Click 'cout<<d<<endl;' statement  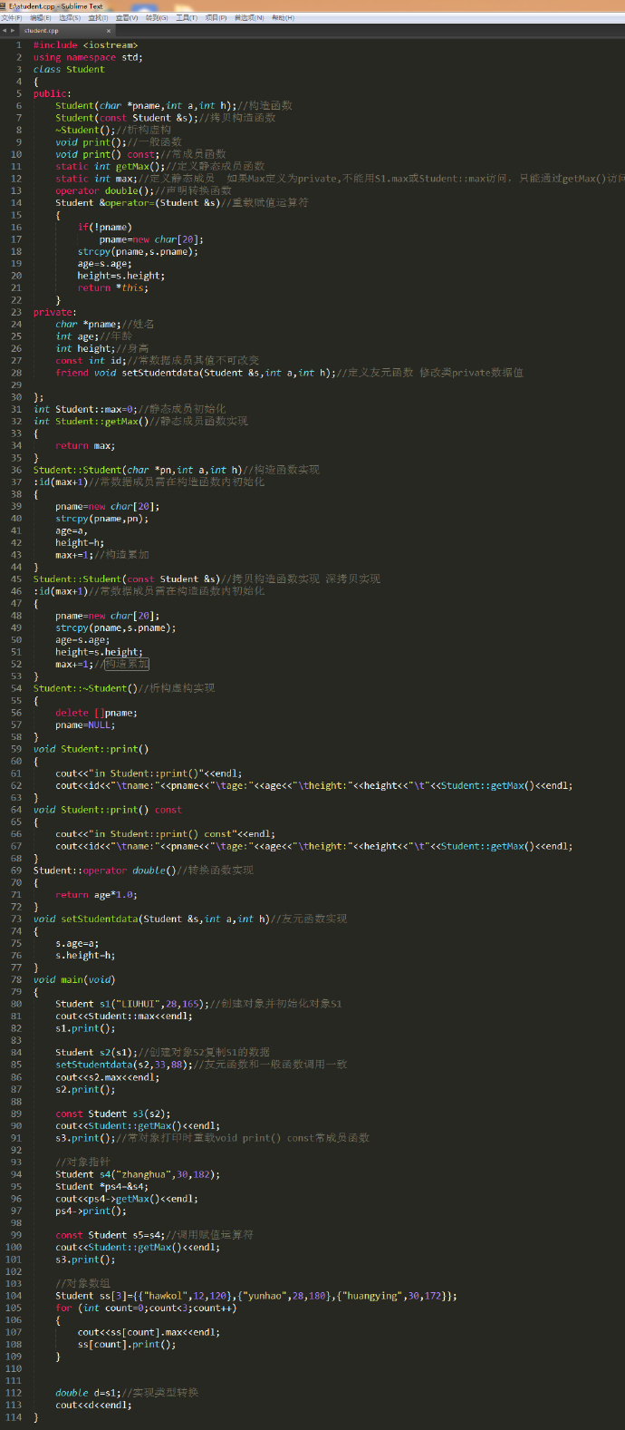pyautogui.click(x=93, y=1405)
